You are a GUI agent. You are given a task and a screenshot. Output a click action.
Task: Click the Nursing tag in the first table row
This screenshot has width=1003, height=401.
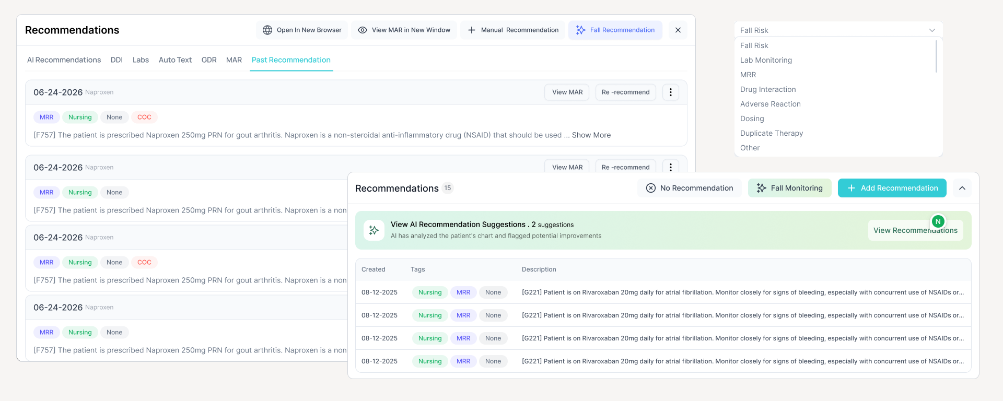coord(430,292)
